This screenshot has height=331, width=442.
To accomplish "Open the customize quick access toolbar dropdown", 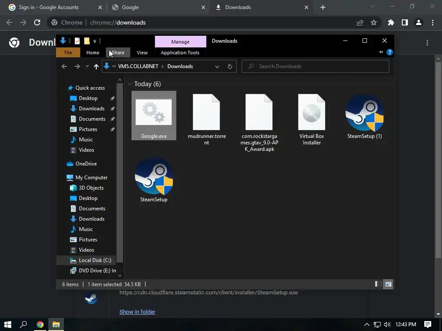I will [95, 41].
